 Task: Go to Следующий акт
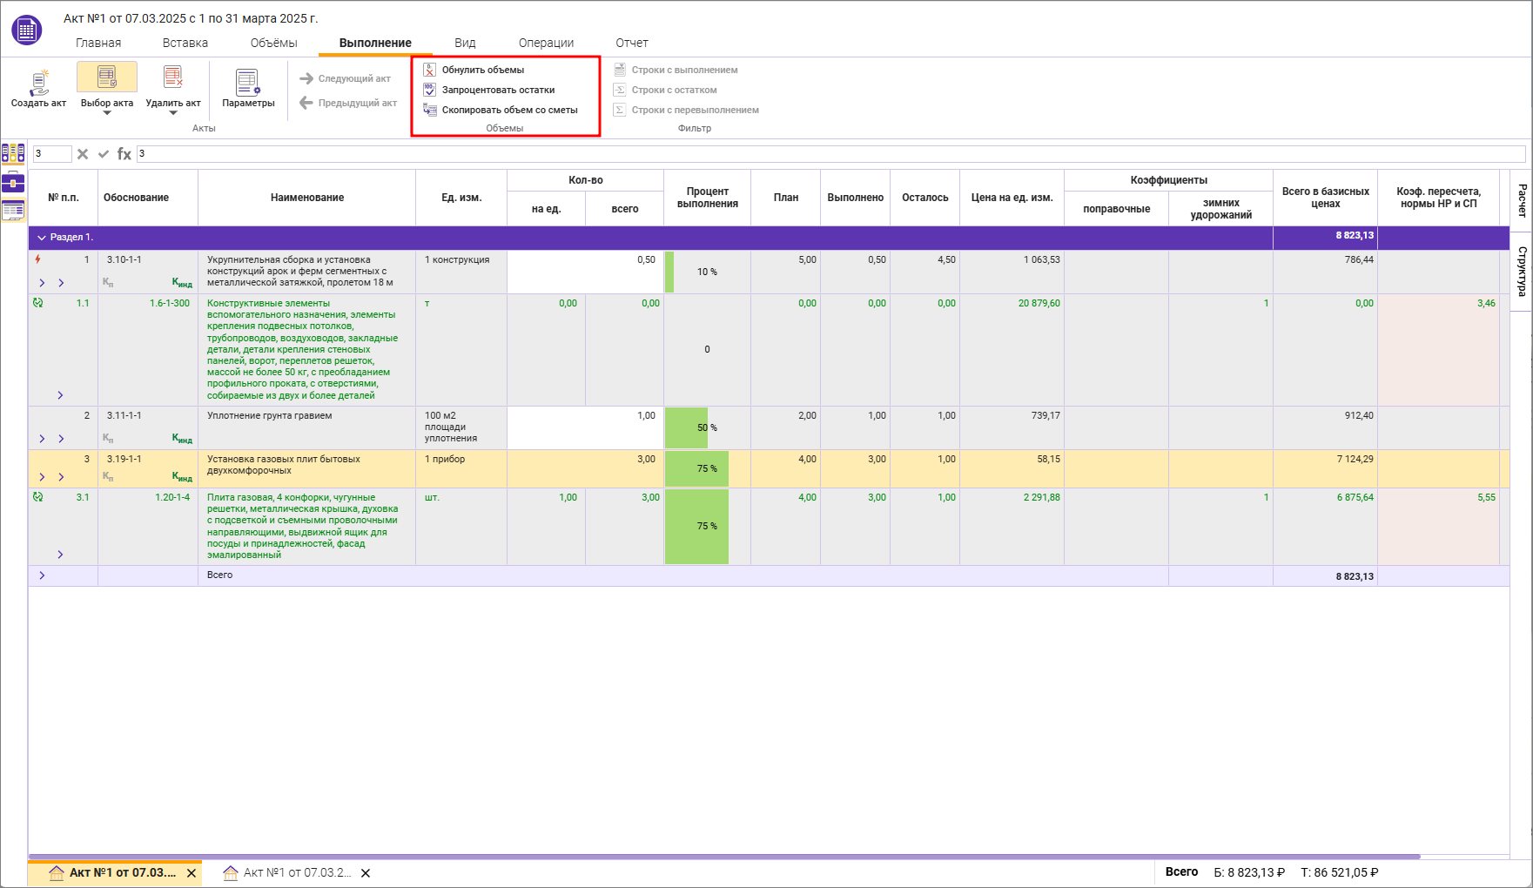(346, 78)
